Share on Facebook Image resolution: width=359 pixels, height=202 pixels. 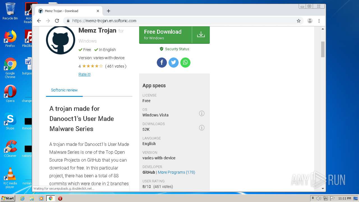tap(162, 62)
